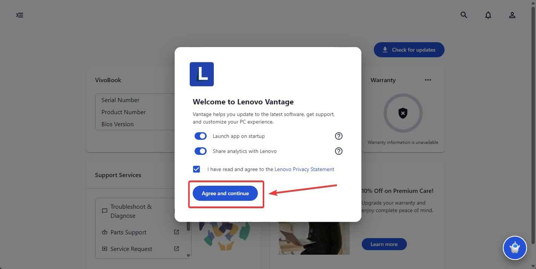Click the help icon beside analytics option
This screenshot has width=536, height=269.
coord(338,151)
